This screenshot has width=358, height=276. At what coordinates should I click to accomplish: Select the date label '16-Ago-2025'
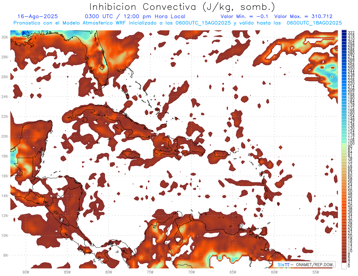pos(38,17)
